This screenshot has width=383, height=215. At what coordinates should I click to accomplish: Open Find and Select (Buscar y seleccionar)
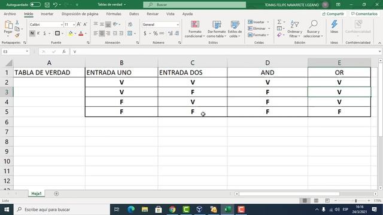(313, 29)
